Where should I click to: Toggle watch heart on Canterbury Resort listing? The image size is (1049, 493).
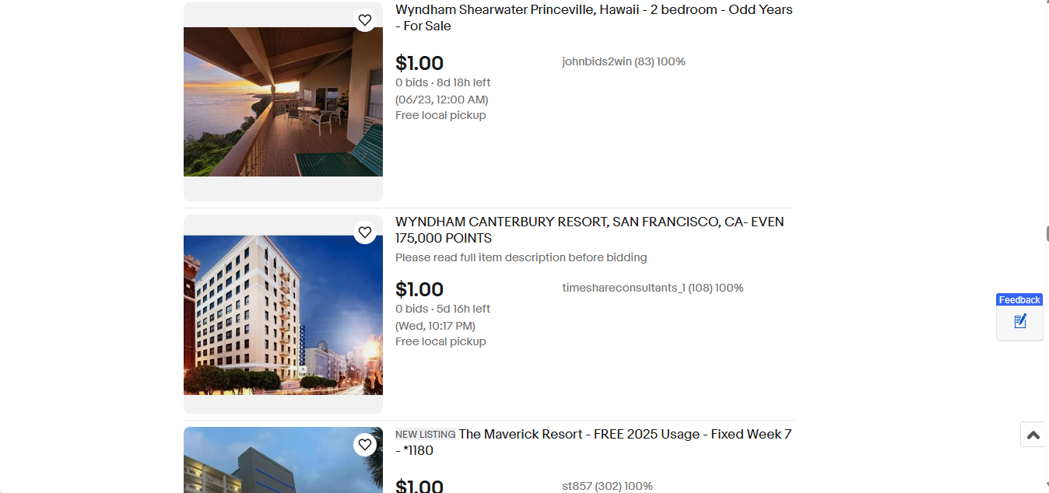tap(365, 233)
